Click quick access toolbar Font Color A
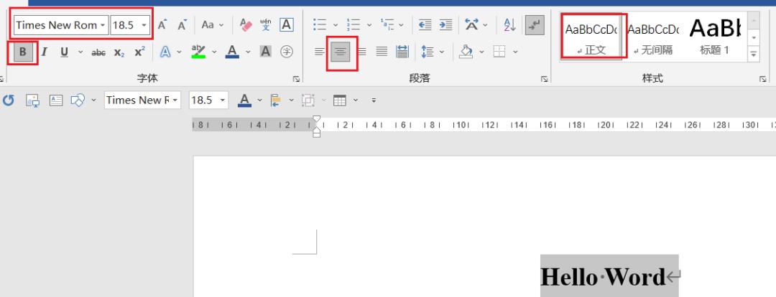 click(244, 100)
